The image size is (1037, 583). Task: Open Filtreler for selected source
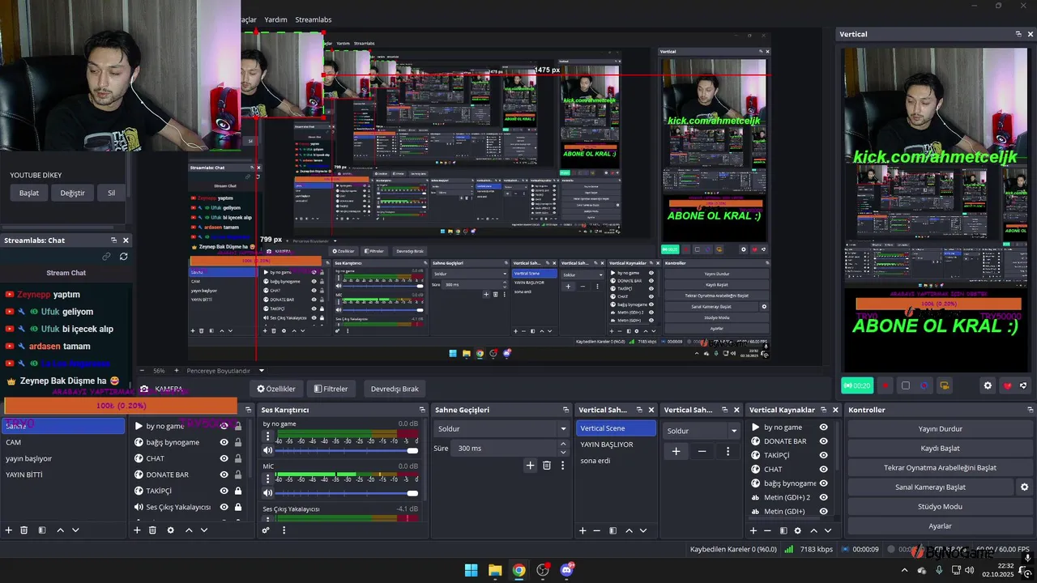pos(331,389)
